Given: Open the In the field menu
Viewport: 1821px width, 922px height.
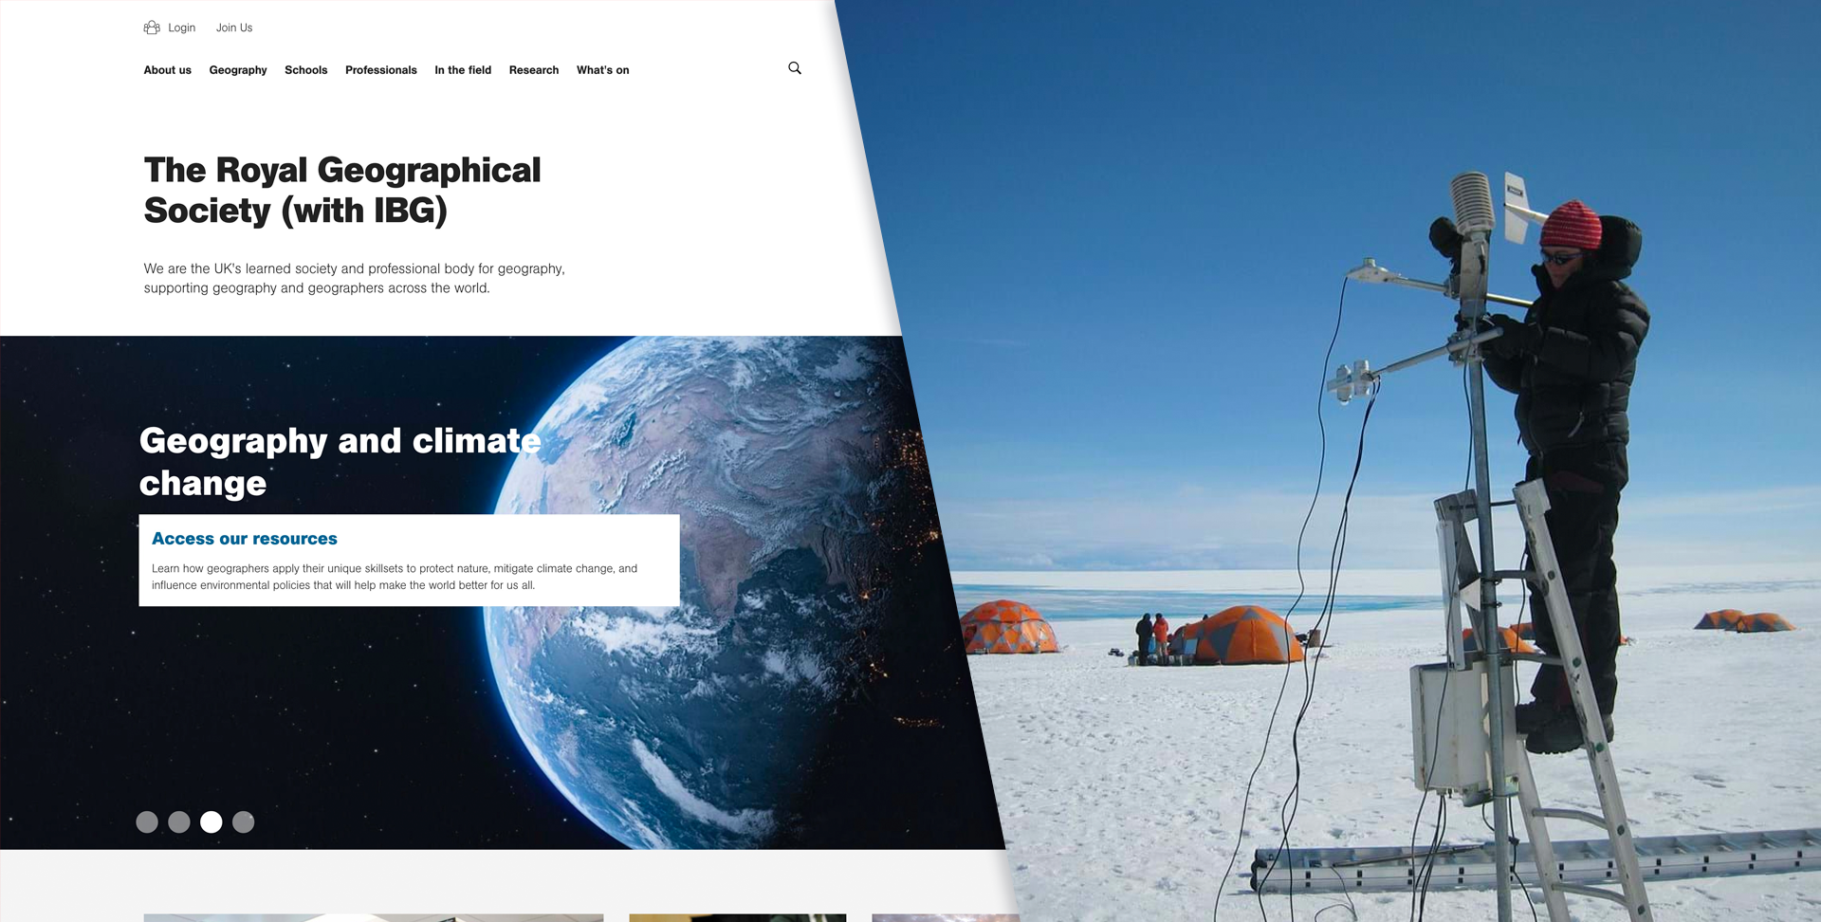Looking at the screenshot, I should pyautogui.click(x=463, y=70).
